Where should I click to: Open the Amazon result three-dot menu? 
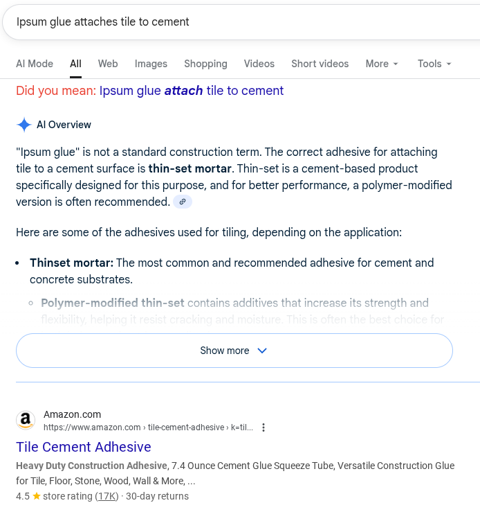(264, 427)
